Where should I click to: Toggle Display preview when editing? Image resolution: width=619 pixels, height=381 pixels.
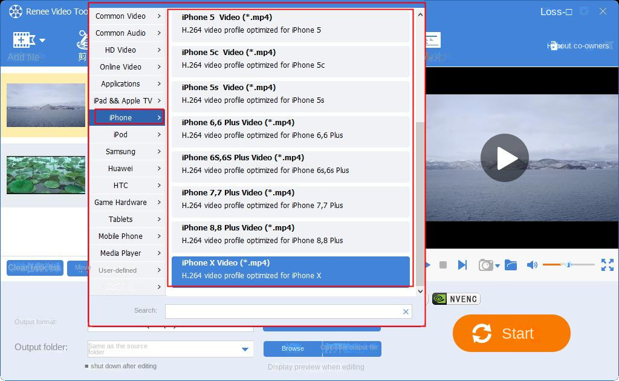316,367
